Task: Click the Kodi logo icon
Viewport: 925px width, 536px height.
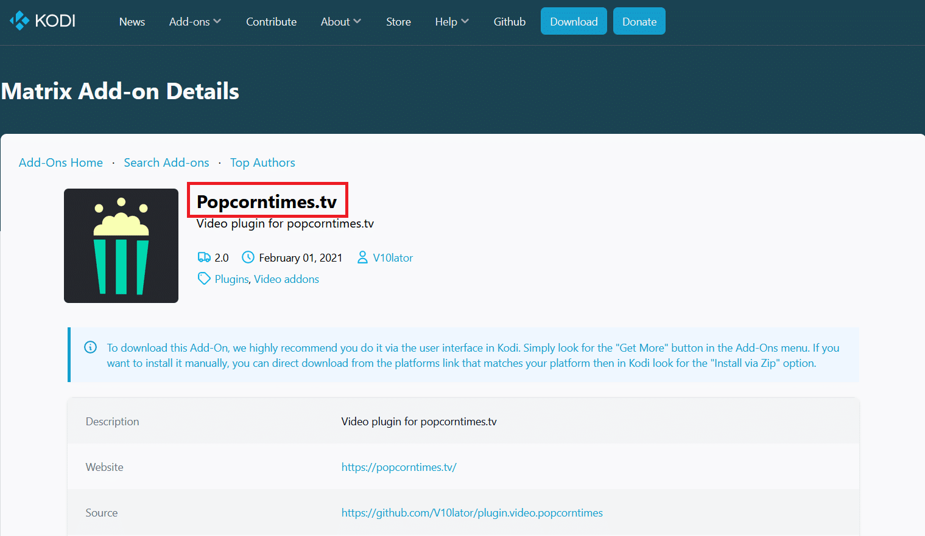Action: click(x=19, y=21)
